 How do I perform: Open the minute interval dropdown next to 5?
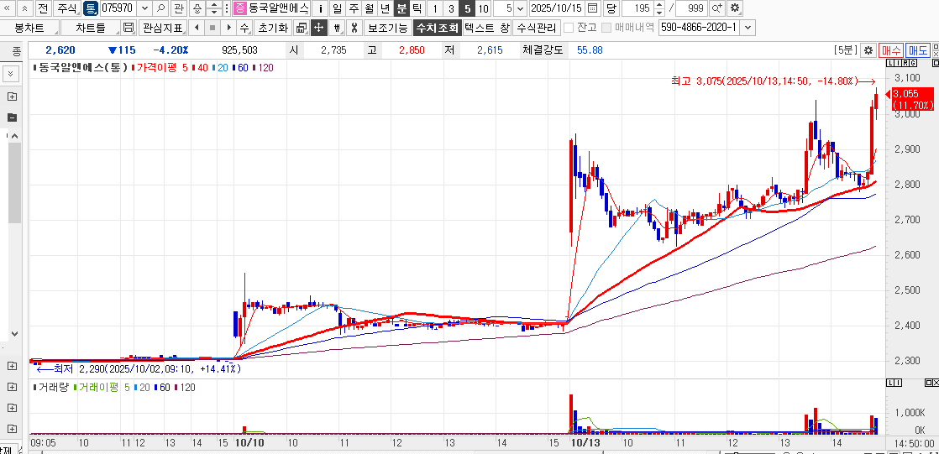pyautogui.click(x=521, y=8)
